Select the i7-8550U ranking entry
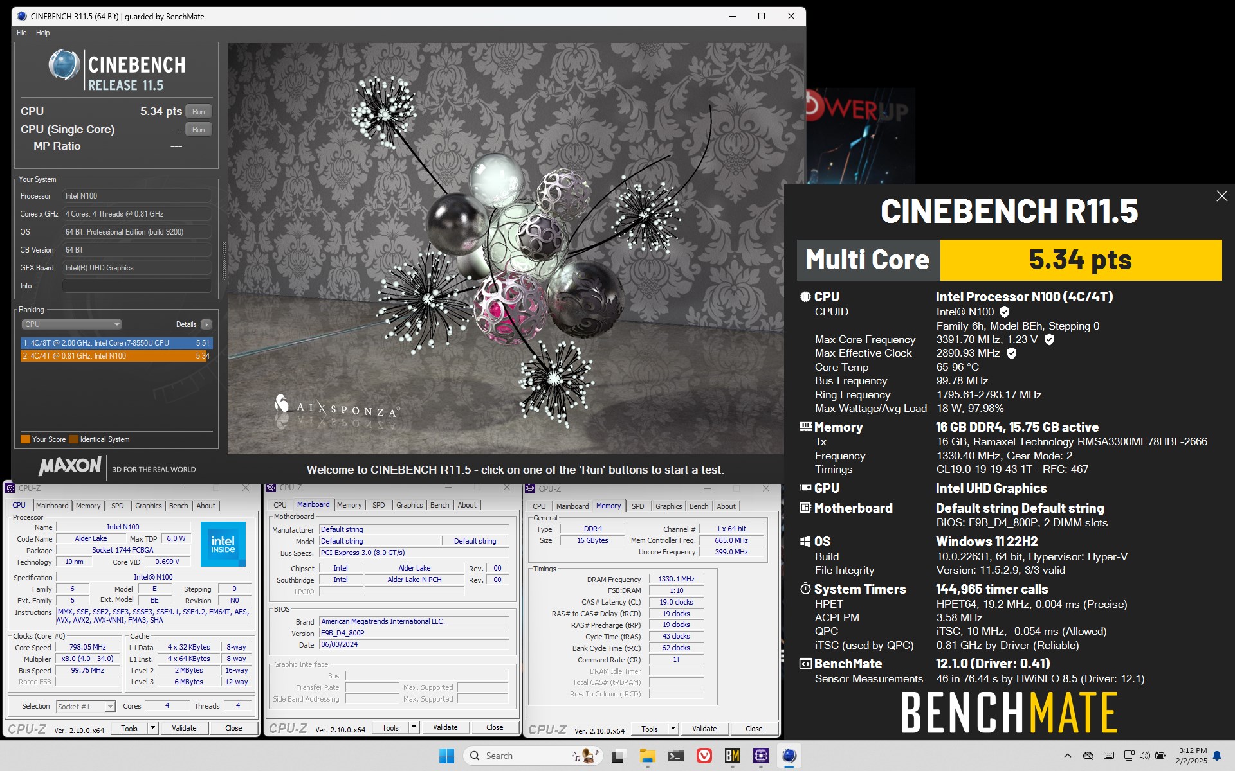 pyautogui.click(x=116, y=343)
